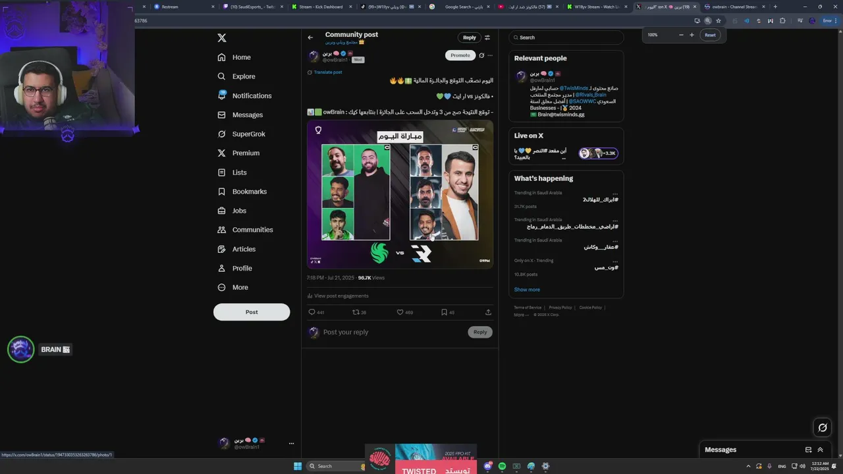Click the zoom in plus button
843x474 pixels.
click(x=692, y=35)
